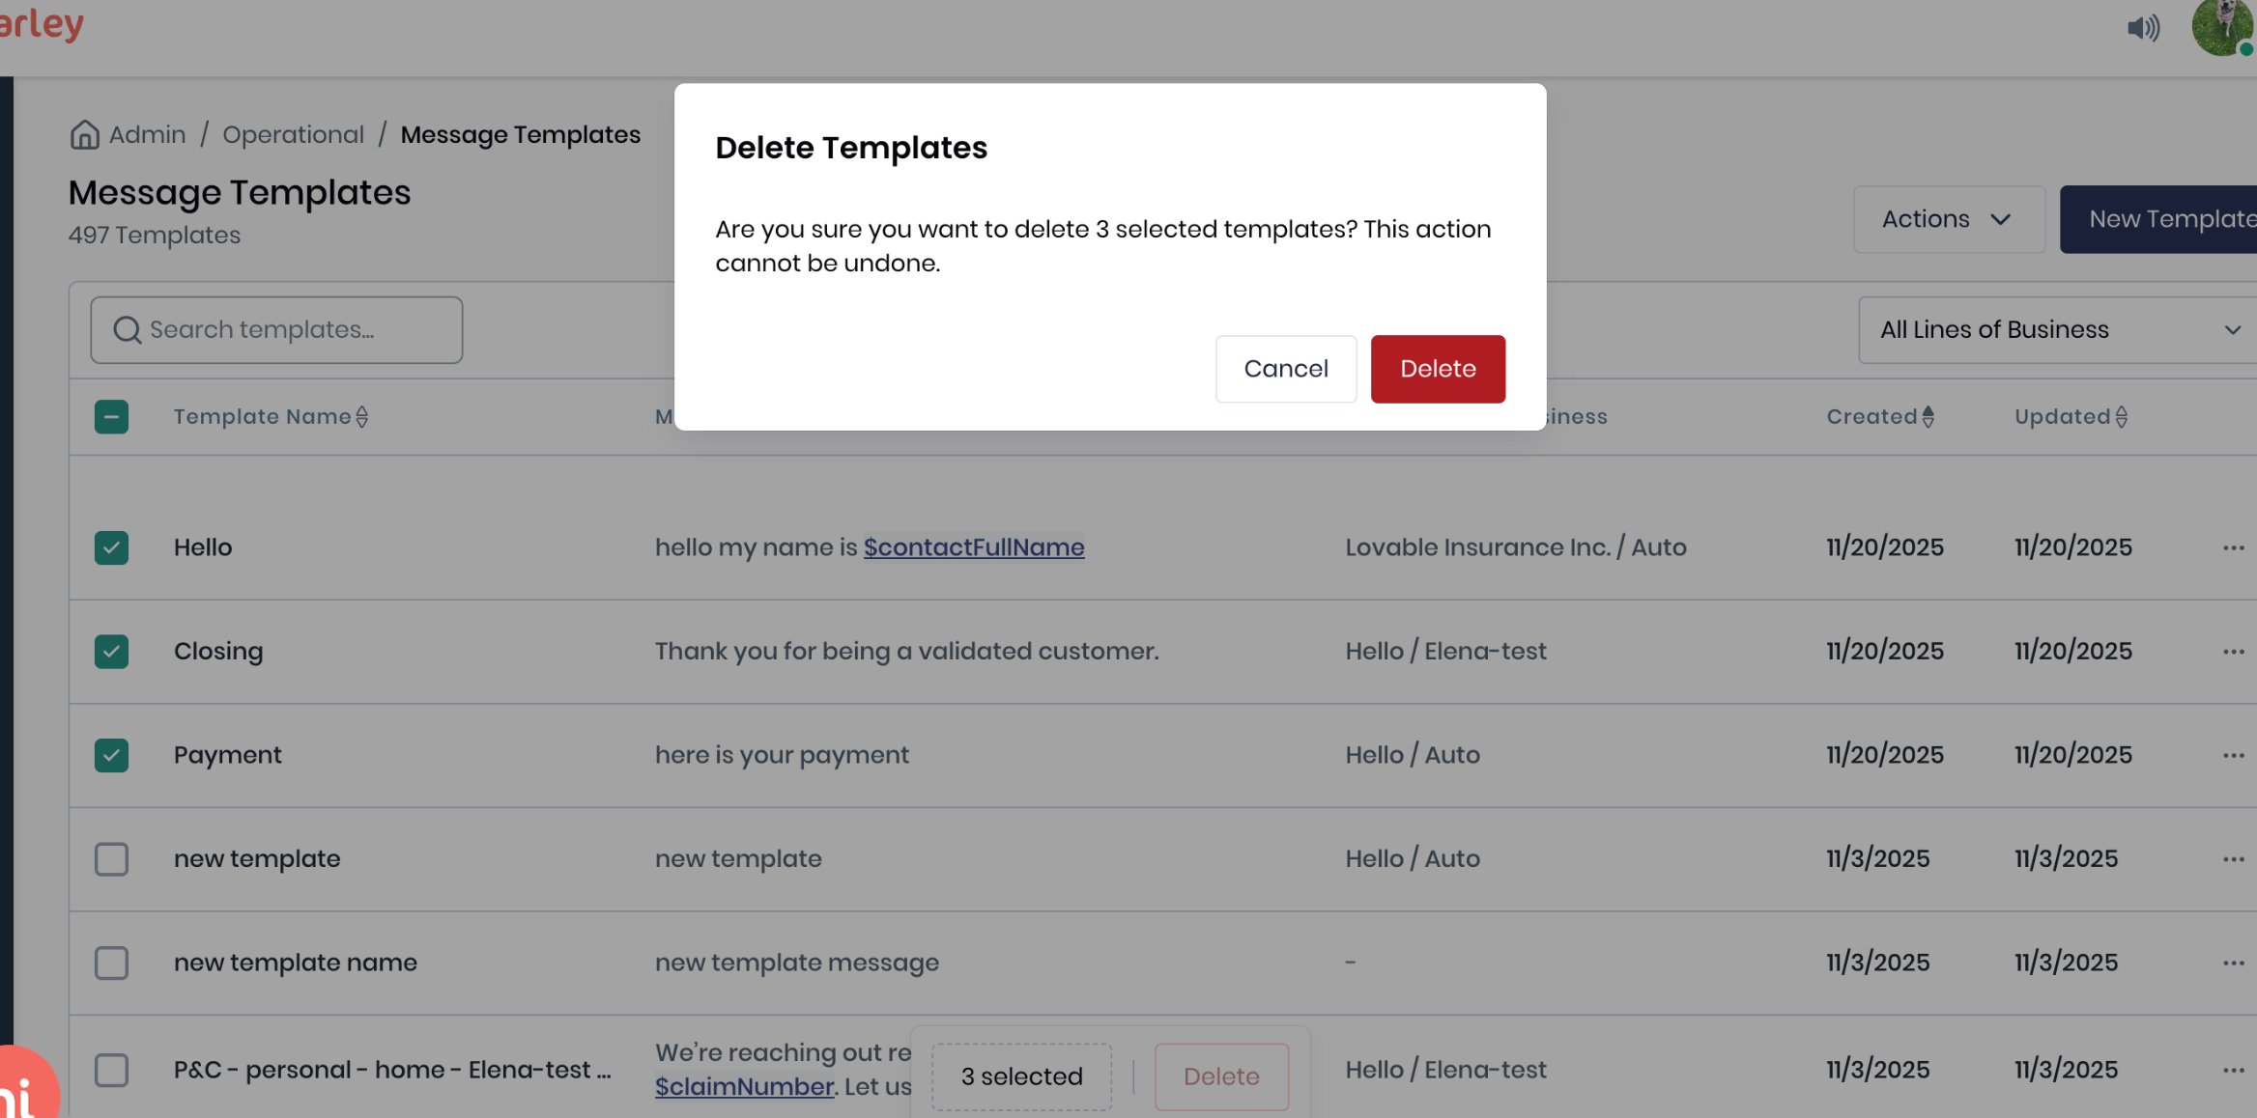This screenshot has height=1118, width=2257.
Task: Open All Lines of Business dropdown
Action: 2058,330
